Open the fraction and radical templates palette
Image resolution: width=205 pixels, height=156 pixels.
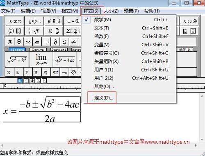click(x=34, y=31)
